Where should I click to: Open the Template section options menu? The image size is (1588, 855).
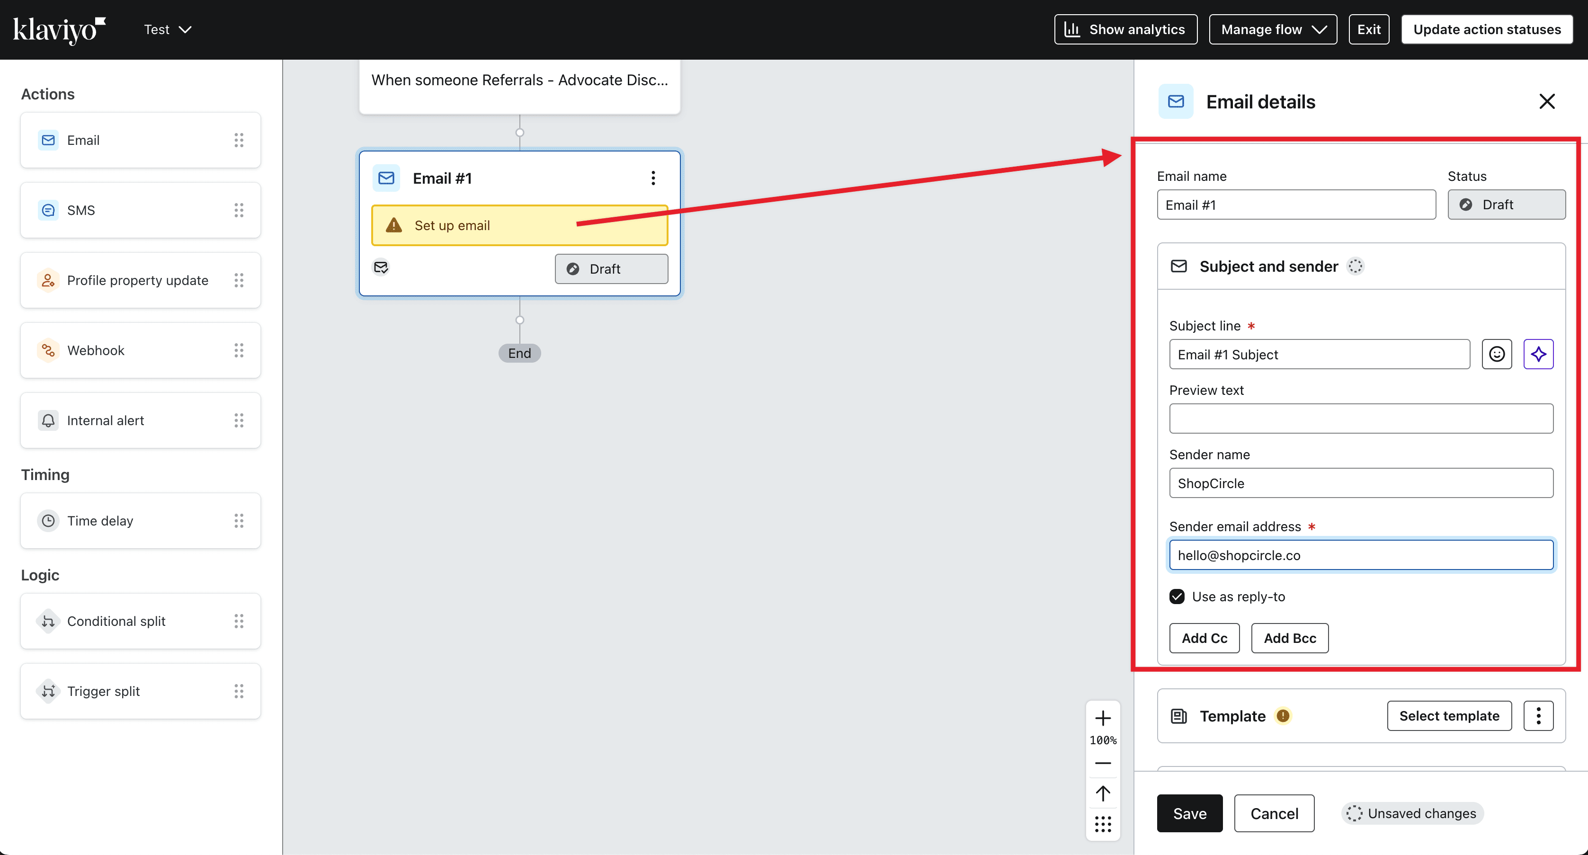pyautogui.click(x=1538, y=716)
